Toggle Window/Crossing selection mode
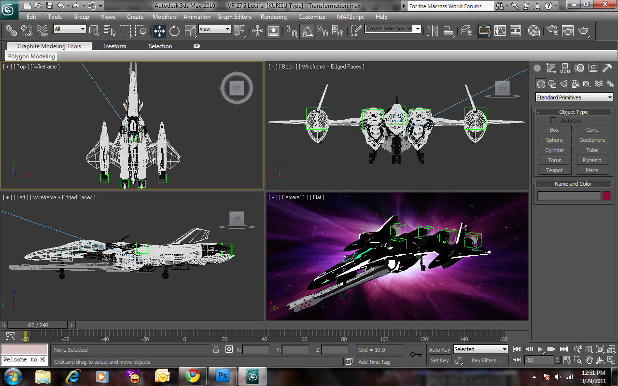Image resolution: width=618 pixels, height=386 pixels. [x=141, y=31]
